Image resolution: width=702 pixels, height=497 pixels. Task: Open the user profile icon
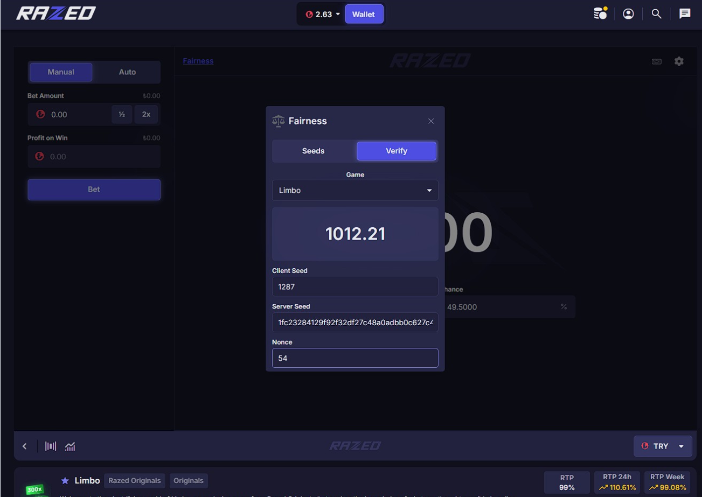[628, 14]
